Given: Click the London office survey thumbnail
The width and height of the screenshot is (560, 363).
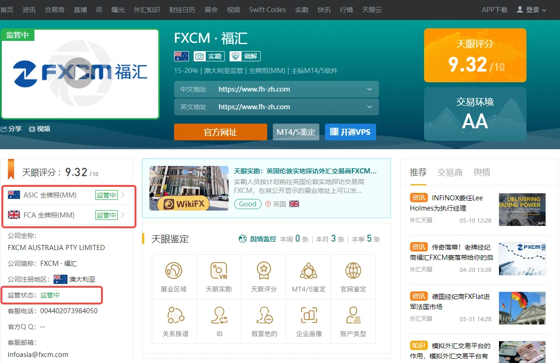Looking at the screenshot, I should tap(189, 188).
